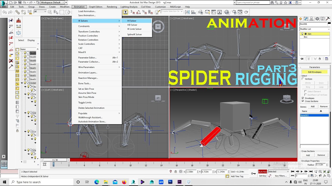Click the Create panel star icon
The height and width of the screenshot is (186, 332).
(301, 19)
